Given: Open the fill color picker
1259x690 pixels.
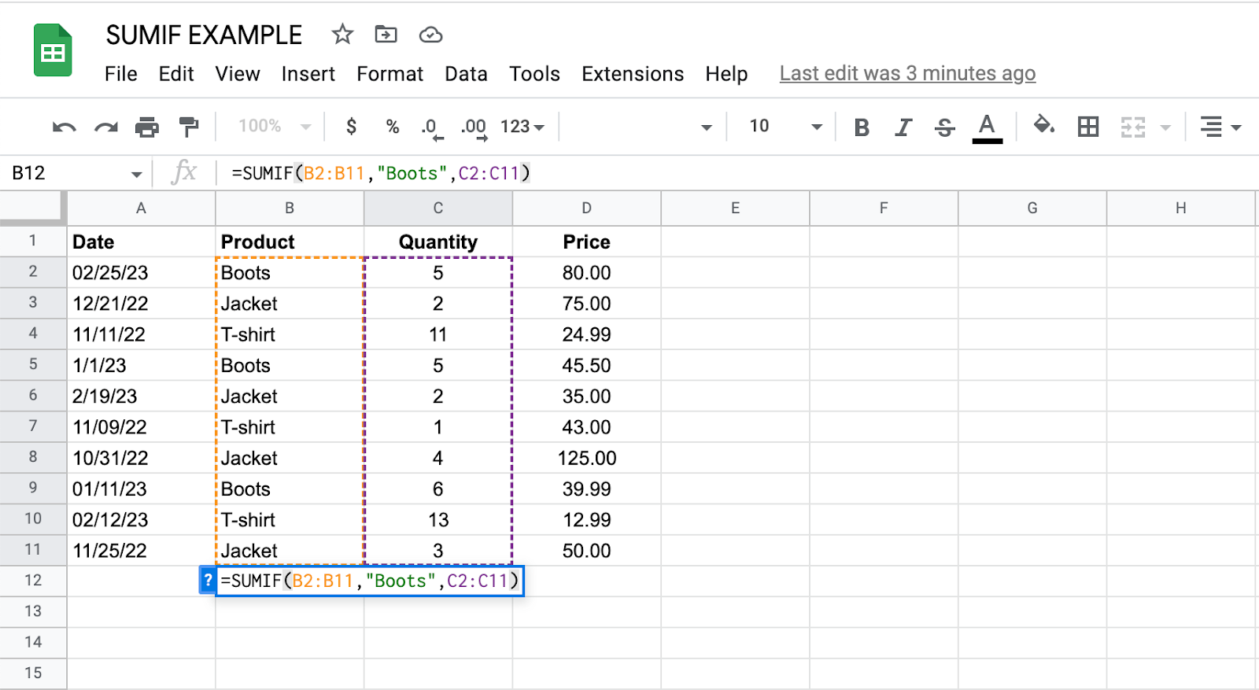Looking at the screenshot, I should (1044, 126).
